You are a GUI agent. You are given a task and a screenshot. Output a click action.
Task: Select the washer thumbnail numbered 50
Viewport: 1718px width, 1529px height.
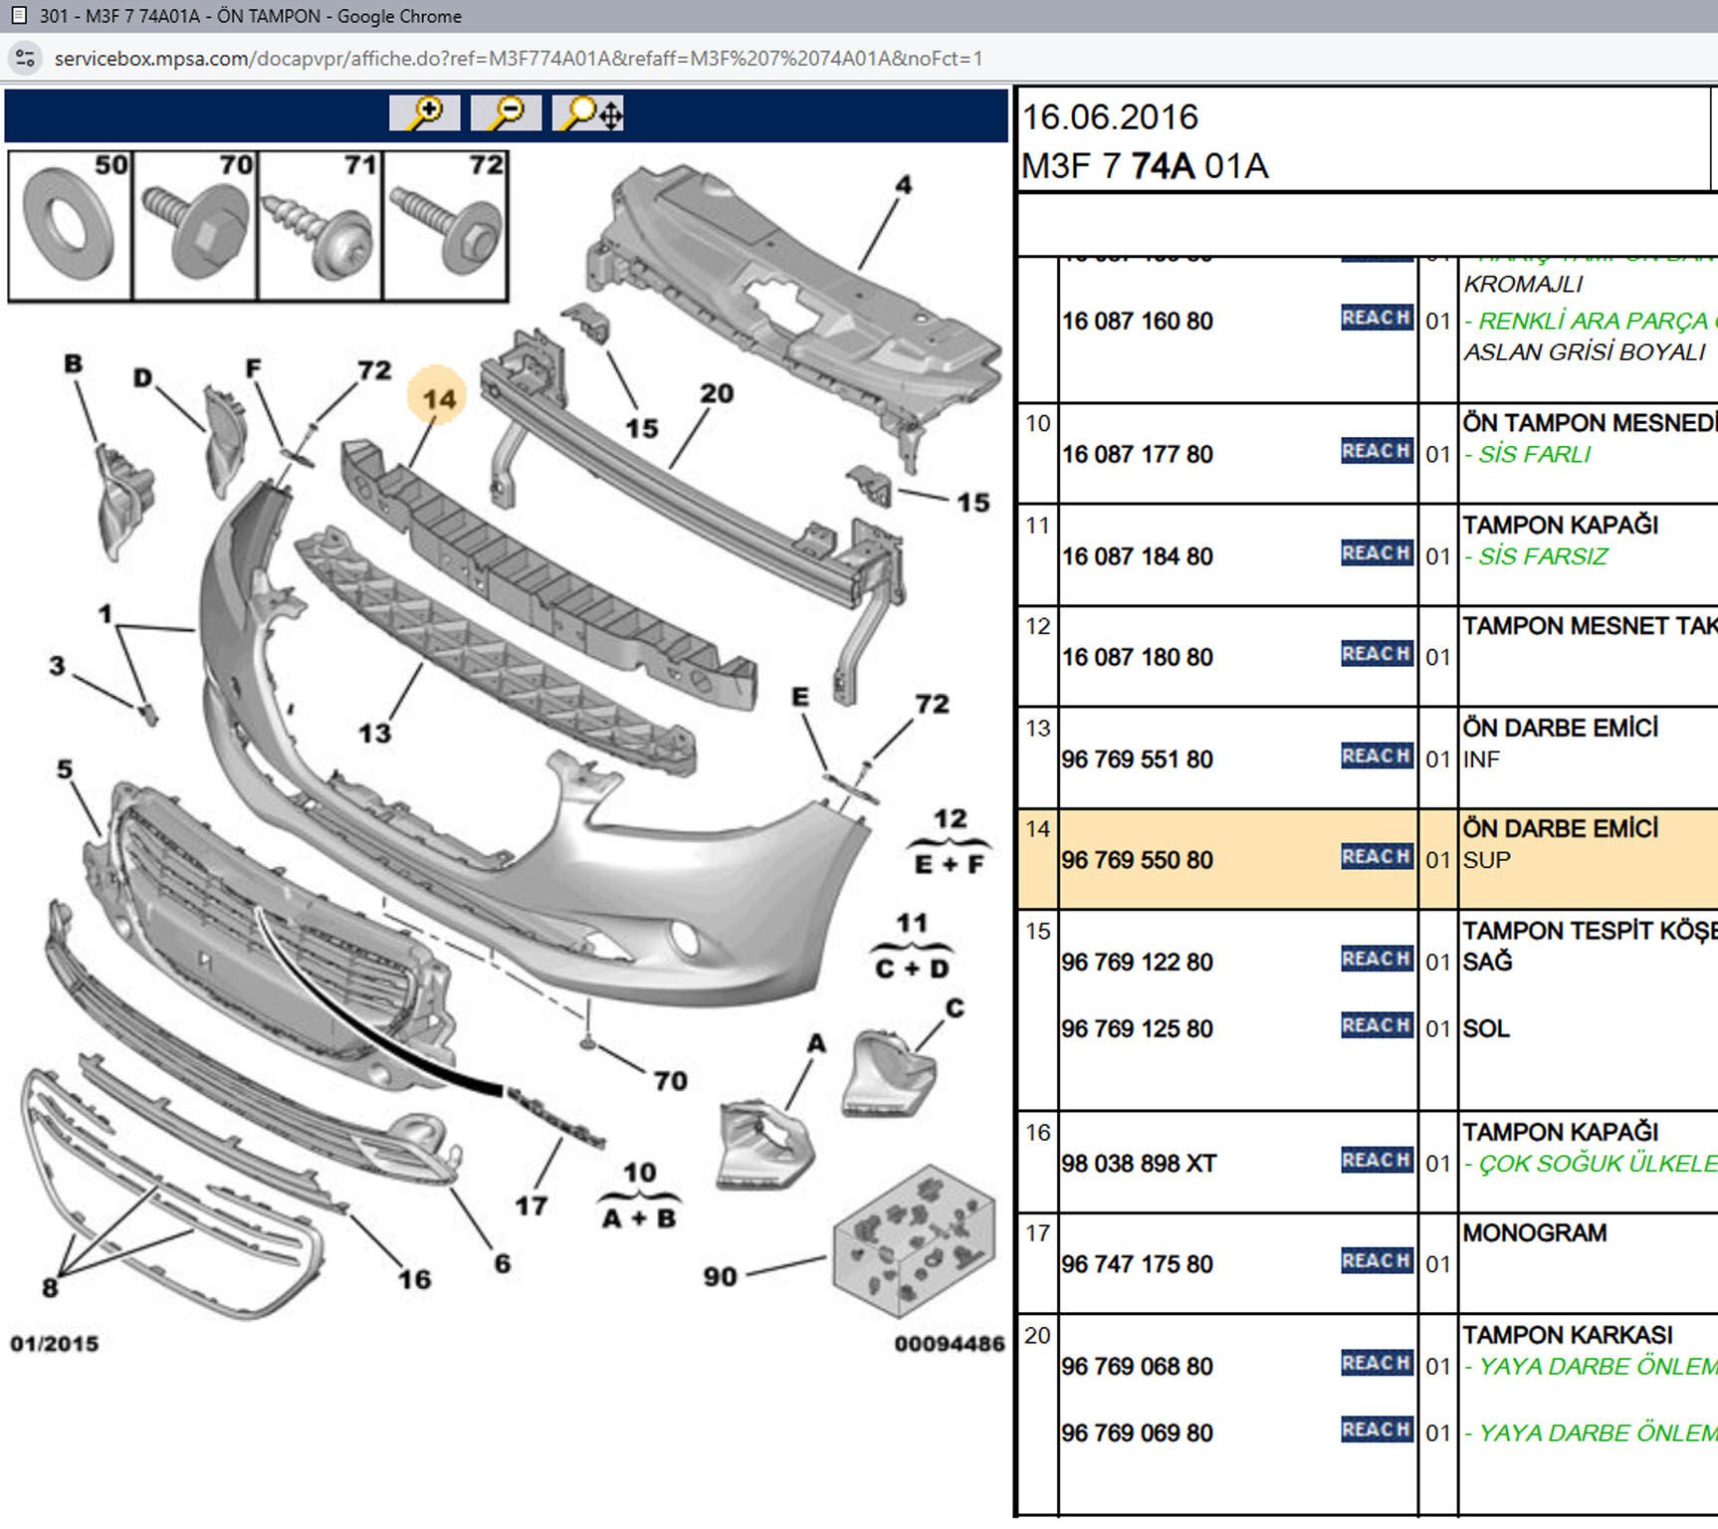[x=71, y=226]
